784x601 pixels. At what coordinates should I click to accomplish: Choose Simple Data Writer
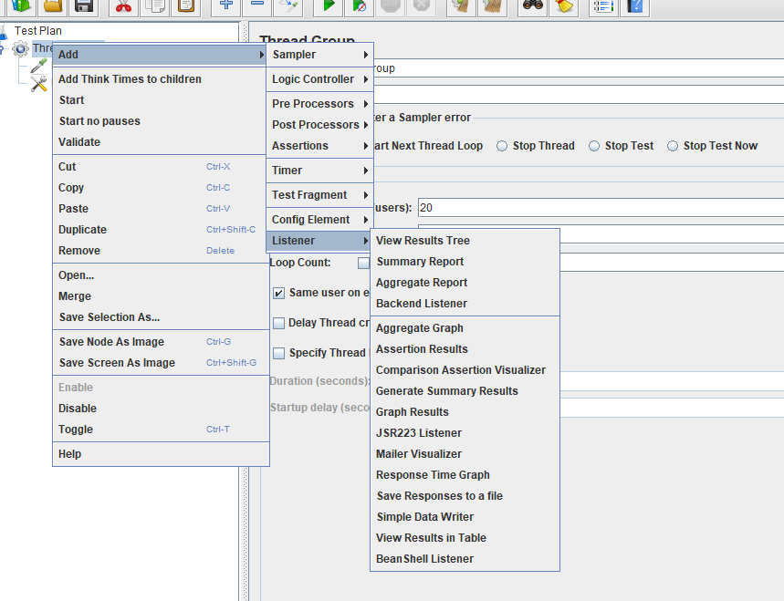[465, 517]
